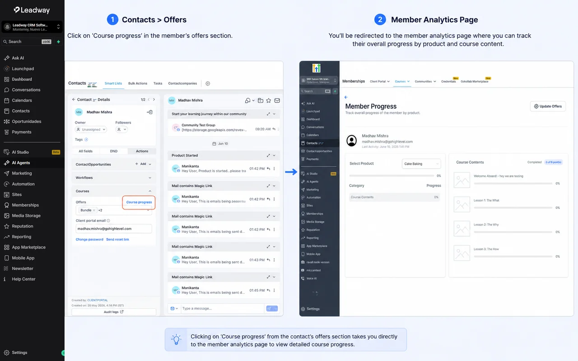Open Ask AI in the Leadway sidebar
The image size is (578, 361).
[18, 58]
